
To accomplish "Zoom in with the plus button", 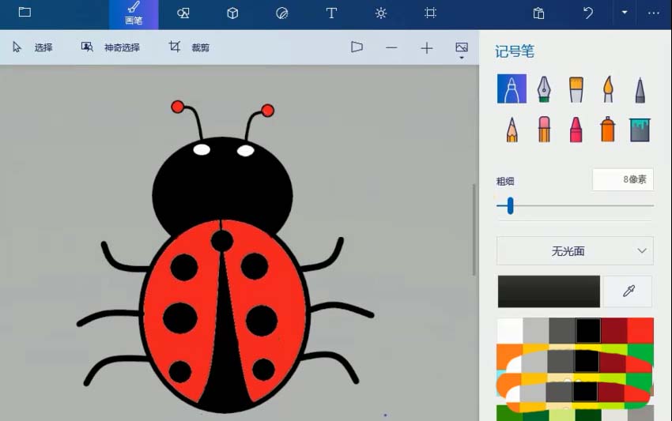I will point(427,48).
